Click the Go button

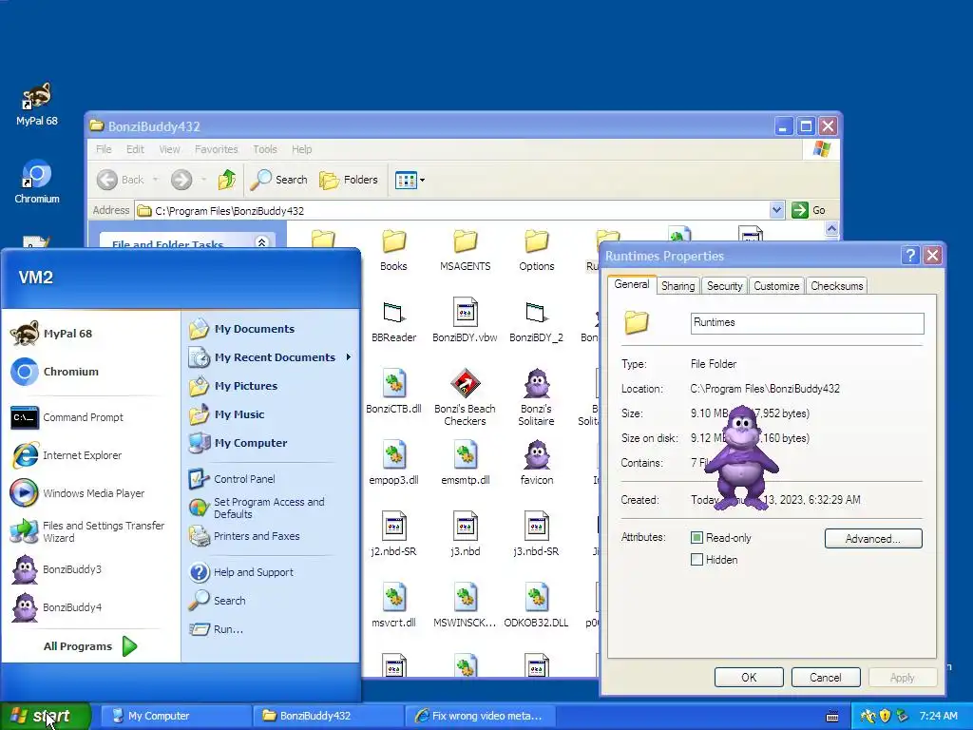click(810, 210)
